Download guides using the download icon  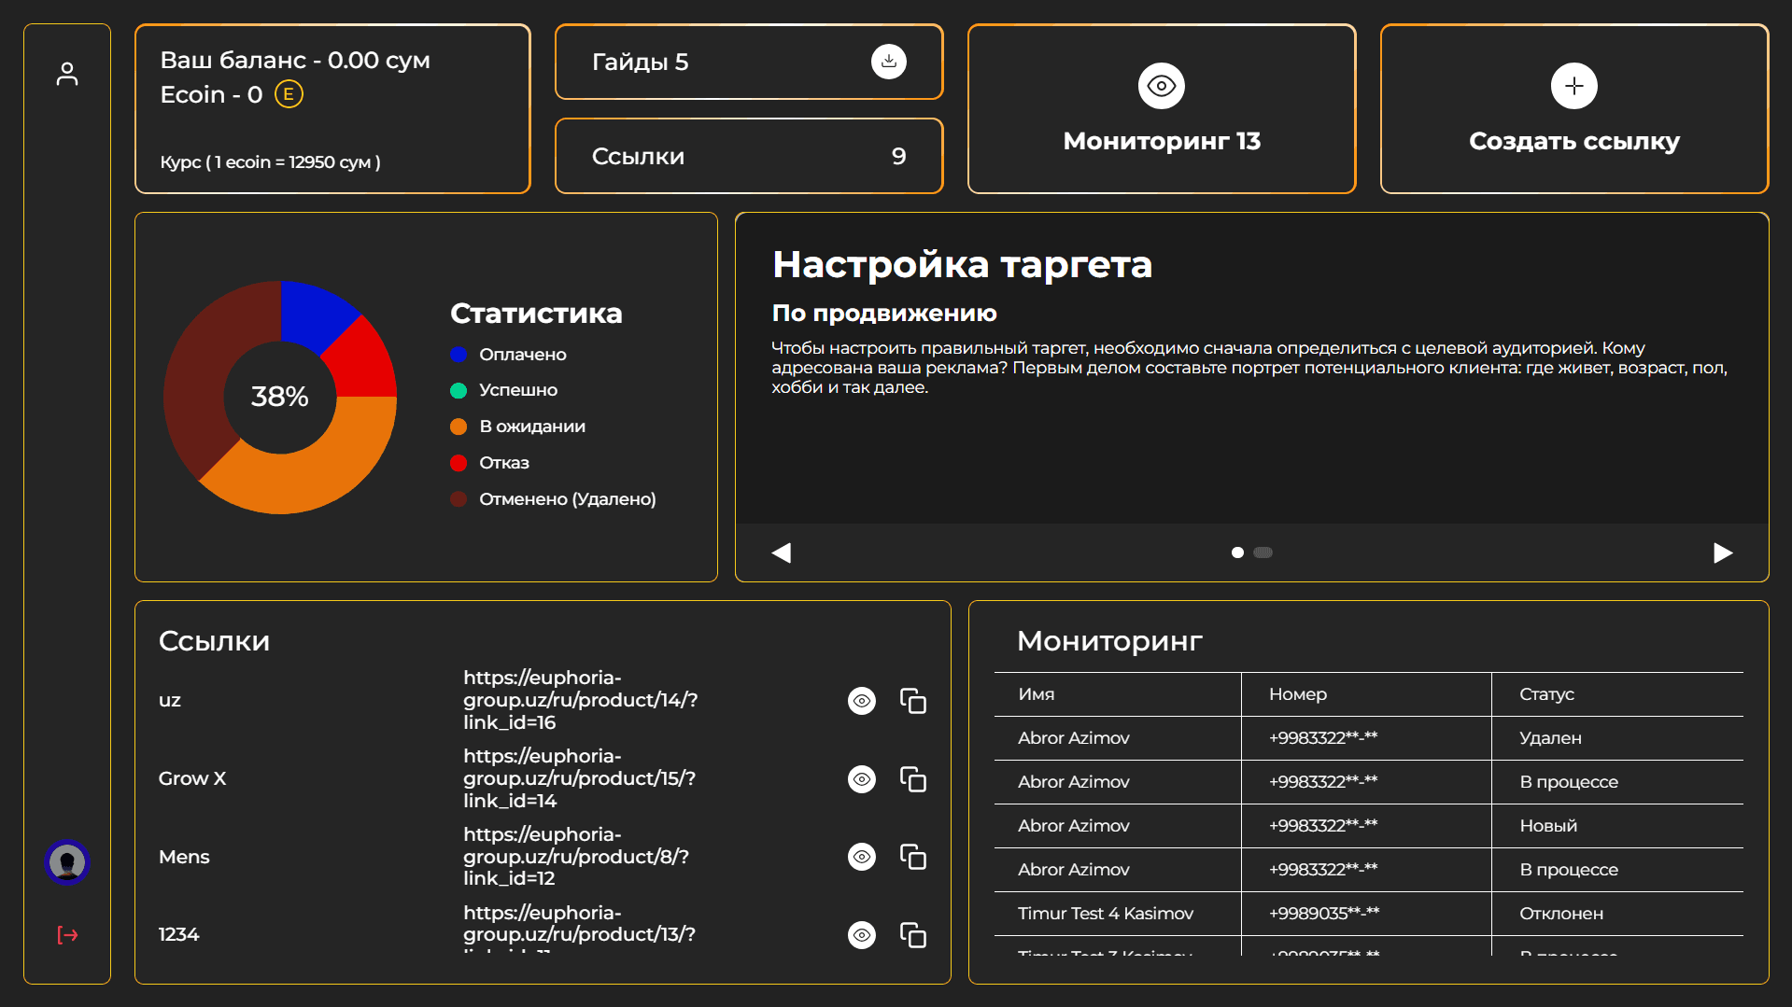888,62
